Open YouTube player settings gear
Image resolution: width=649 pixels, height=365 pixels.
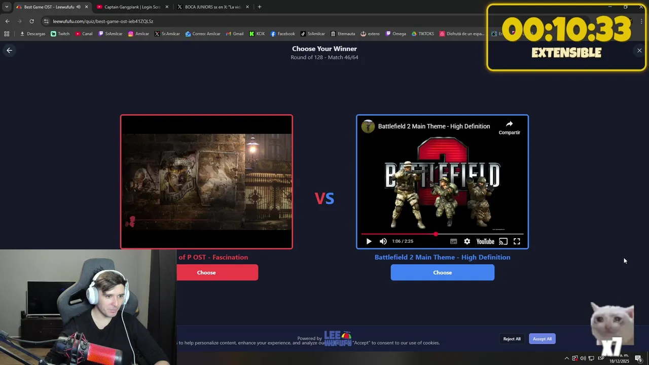[x=467, y=241]
